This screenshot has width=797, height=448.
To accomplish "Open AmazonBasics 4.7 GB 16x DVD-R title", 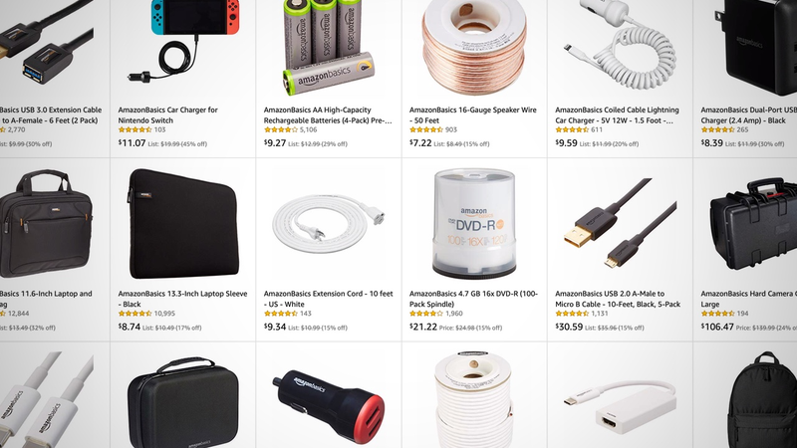I will tap(473, 299).
